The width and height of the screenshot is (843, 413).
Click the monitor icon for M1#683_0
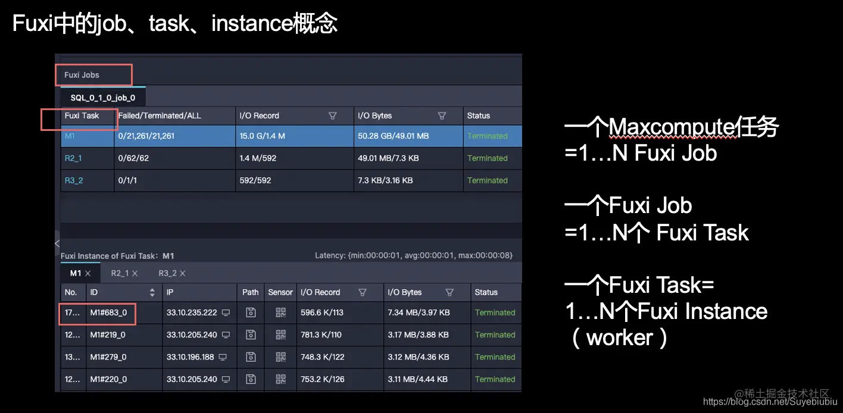tap(226, 312)
